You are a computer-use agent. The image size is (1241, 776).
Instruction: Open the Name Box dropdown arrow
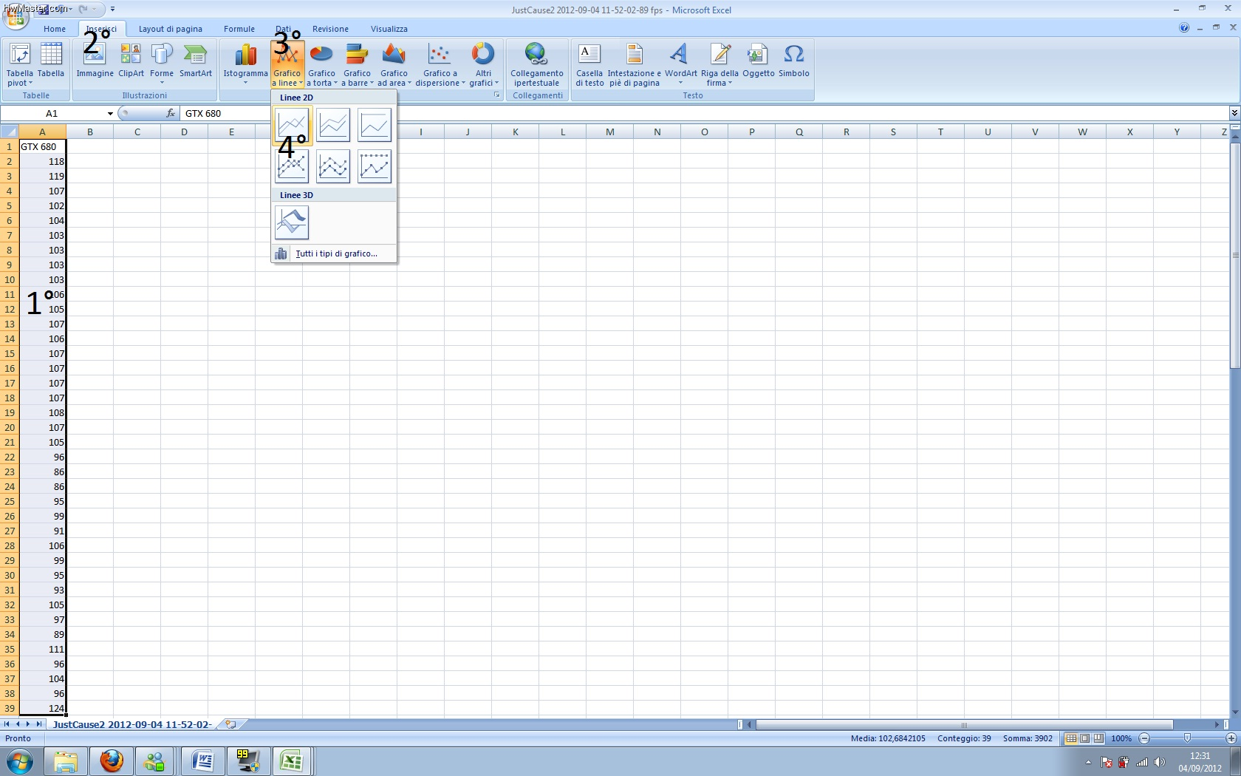[x=110, y=113]
